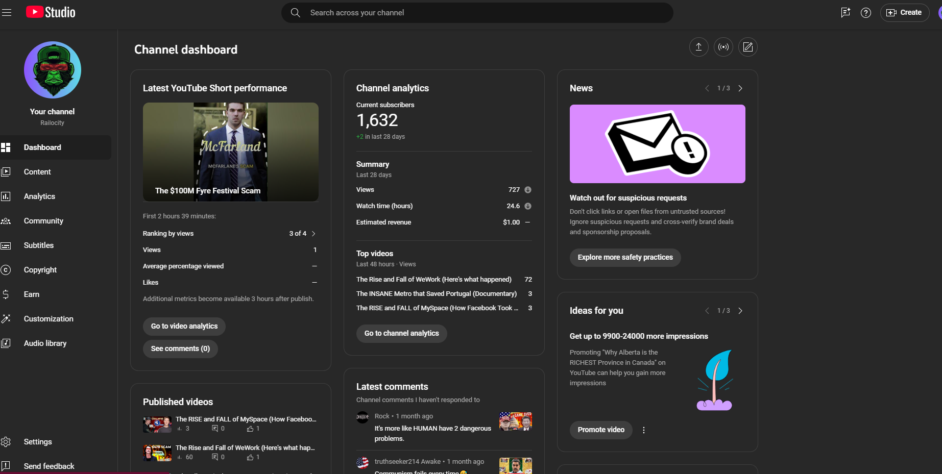This screenshot has height=474, width=942.
Task: Go to previous News card
Action: (707, 88)
